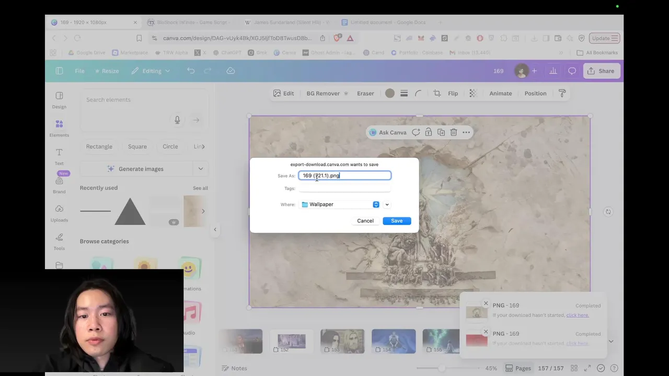669x376 pixels.
Task: Click the cloud save status icon
Action: 230,71
